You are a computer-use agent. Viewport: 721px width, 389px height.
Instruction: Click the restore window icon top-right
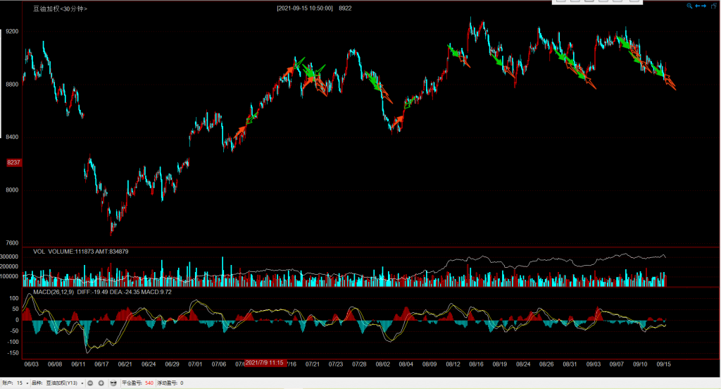coord(715,6)
